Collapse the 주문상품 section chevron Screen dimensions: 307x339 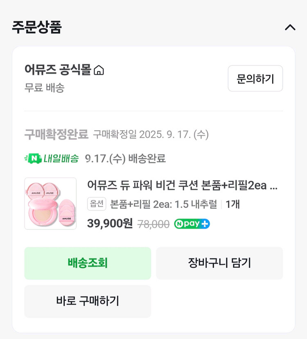point(290,27)
